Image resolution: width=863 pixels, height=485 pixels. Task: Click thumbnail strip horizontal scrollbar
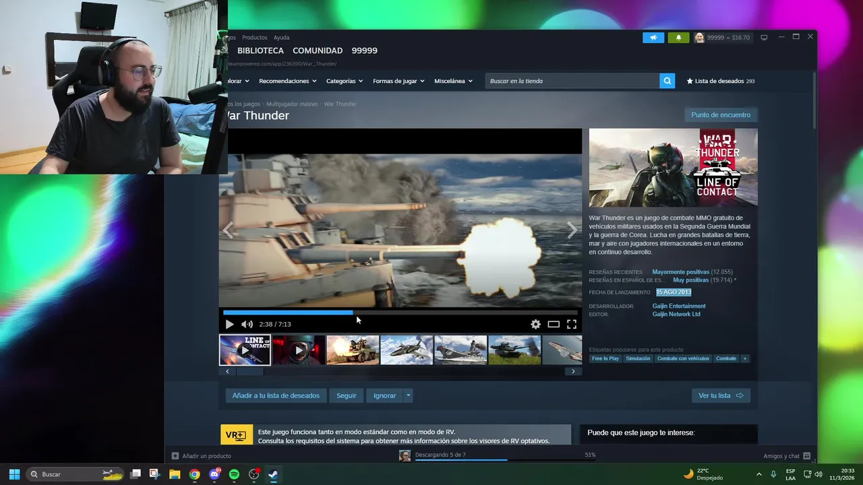pyautogui.click(x=249, y=371)
